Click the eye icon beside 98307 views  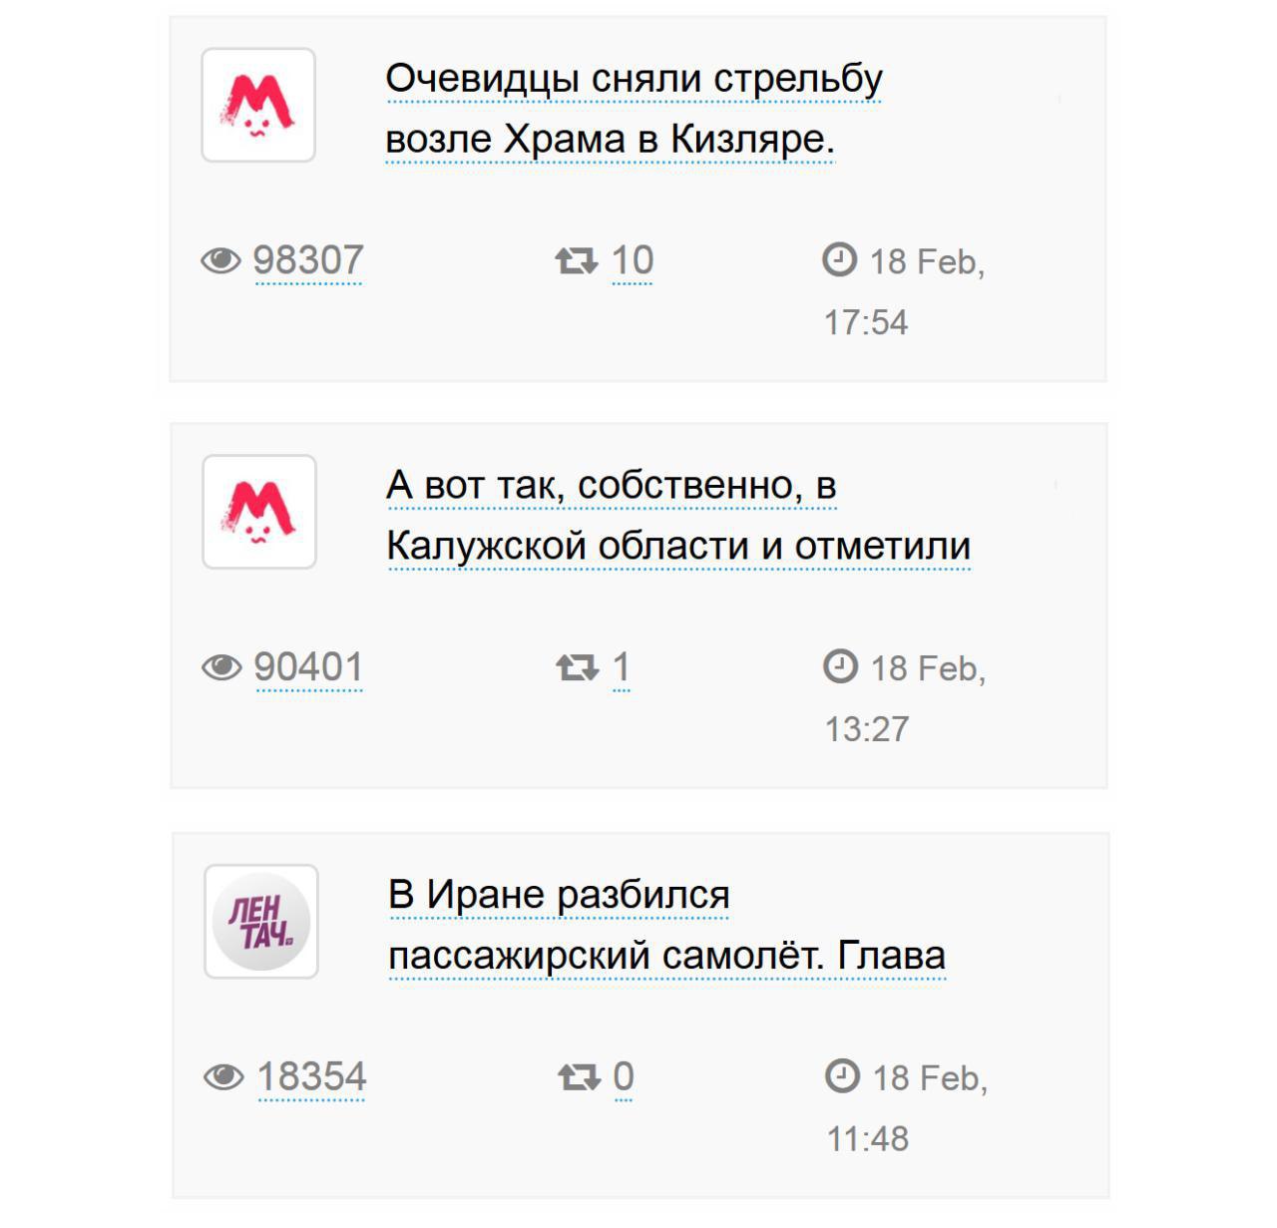click(220, 260)
